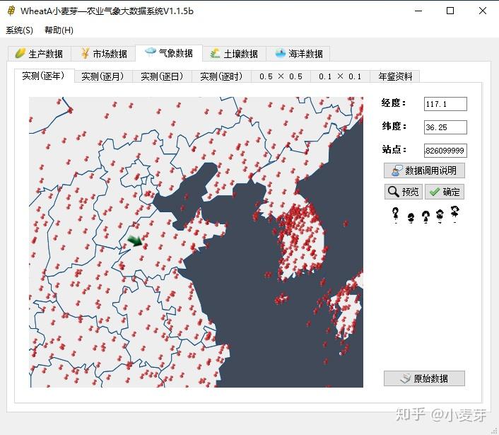Open the 帮助(H) menu
The height and width of the screenshot is (435, 499).
[59, 30]
